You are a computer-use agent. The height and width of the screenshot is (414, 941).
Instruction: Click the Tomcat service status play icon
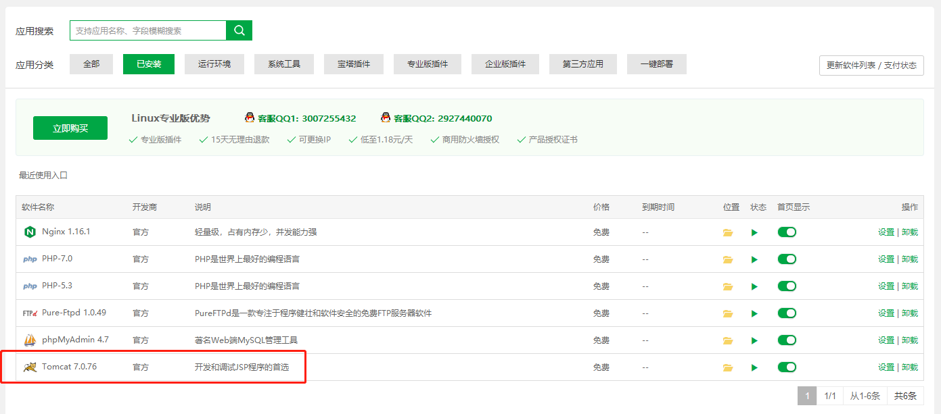pos(754,367)
